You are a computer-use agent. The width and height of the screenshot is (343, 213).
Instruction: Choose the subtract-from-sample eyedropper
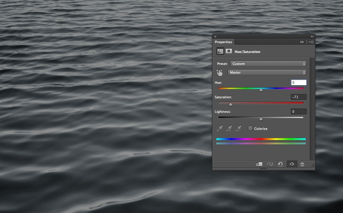tap(239, 129)
